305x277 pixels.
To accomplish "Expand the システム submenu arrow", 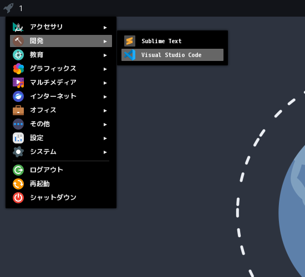I will (x=105, y=152).
